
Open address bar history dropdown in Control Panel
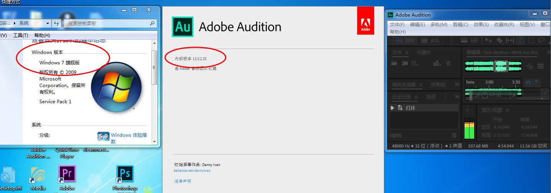coord(47,23)
